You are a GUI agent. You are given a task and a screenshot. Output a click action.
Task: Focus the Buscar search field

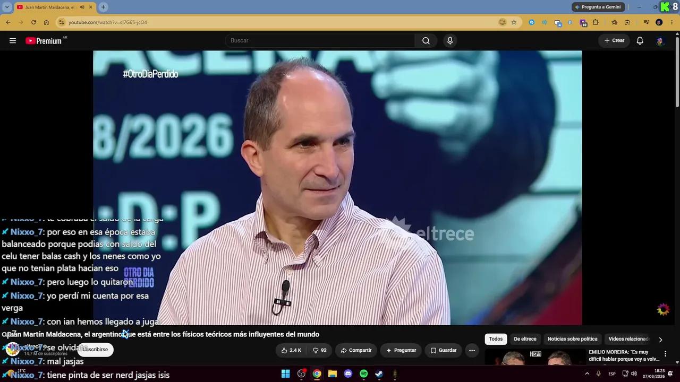pos(320,41)
